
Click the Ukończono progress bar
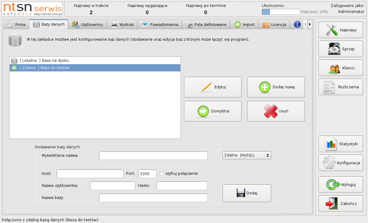tap(281, 12)
